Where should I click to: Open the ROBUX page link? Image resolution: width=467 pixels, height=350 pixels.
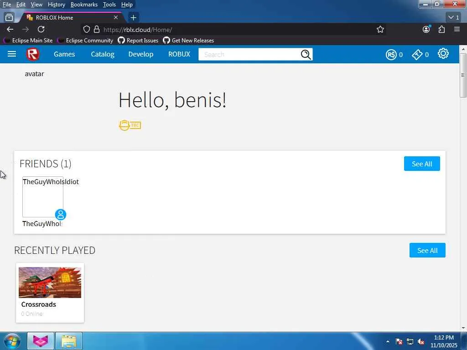tap(179, 54)
